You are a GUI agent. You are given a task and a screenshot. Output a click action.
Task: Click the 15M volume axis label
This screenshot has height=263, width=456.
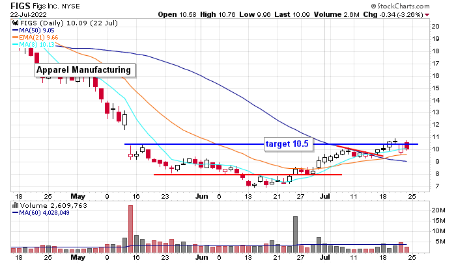pyautogui.click(x=438, y=221)
